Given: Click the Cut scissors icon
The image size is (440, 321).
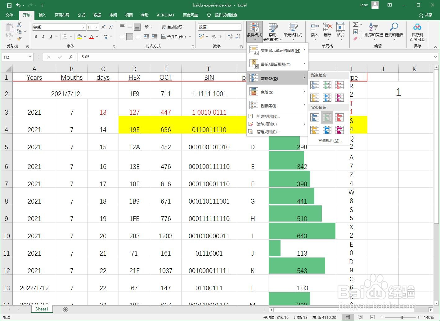Looking at the screenshot, I should click(x=19, y=24).
